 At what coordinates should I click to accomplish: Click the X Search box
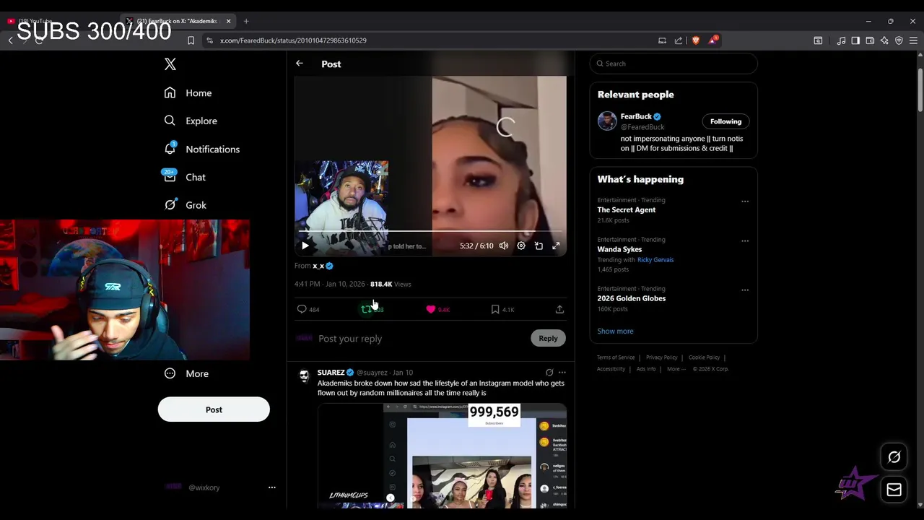click(x=674, y=64)
